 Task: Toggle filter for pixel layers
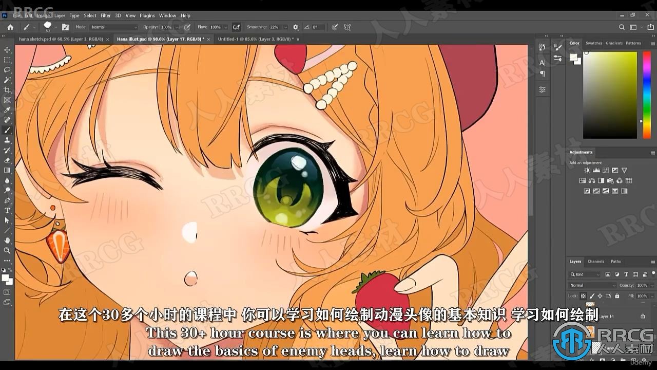[608, 274]
